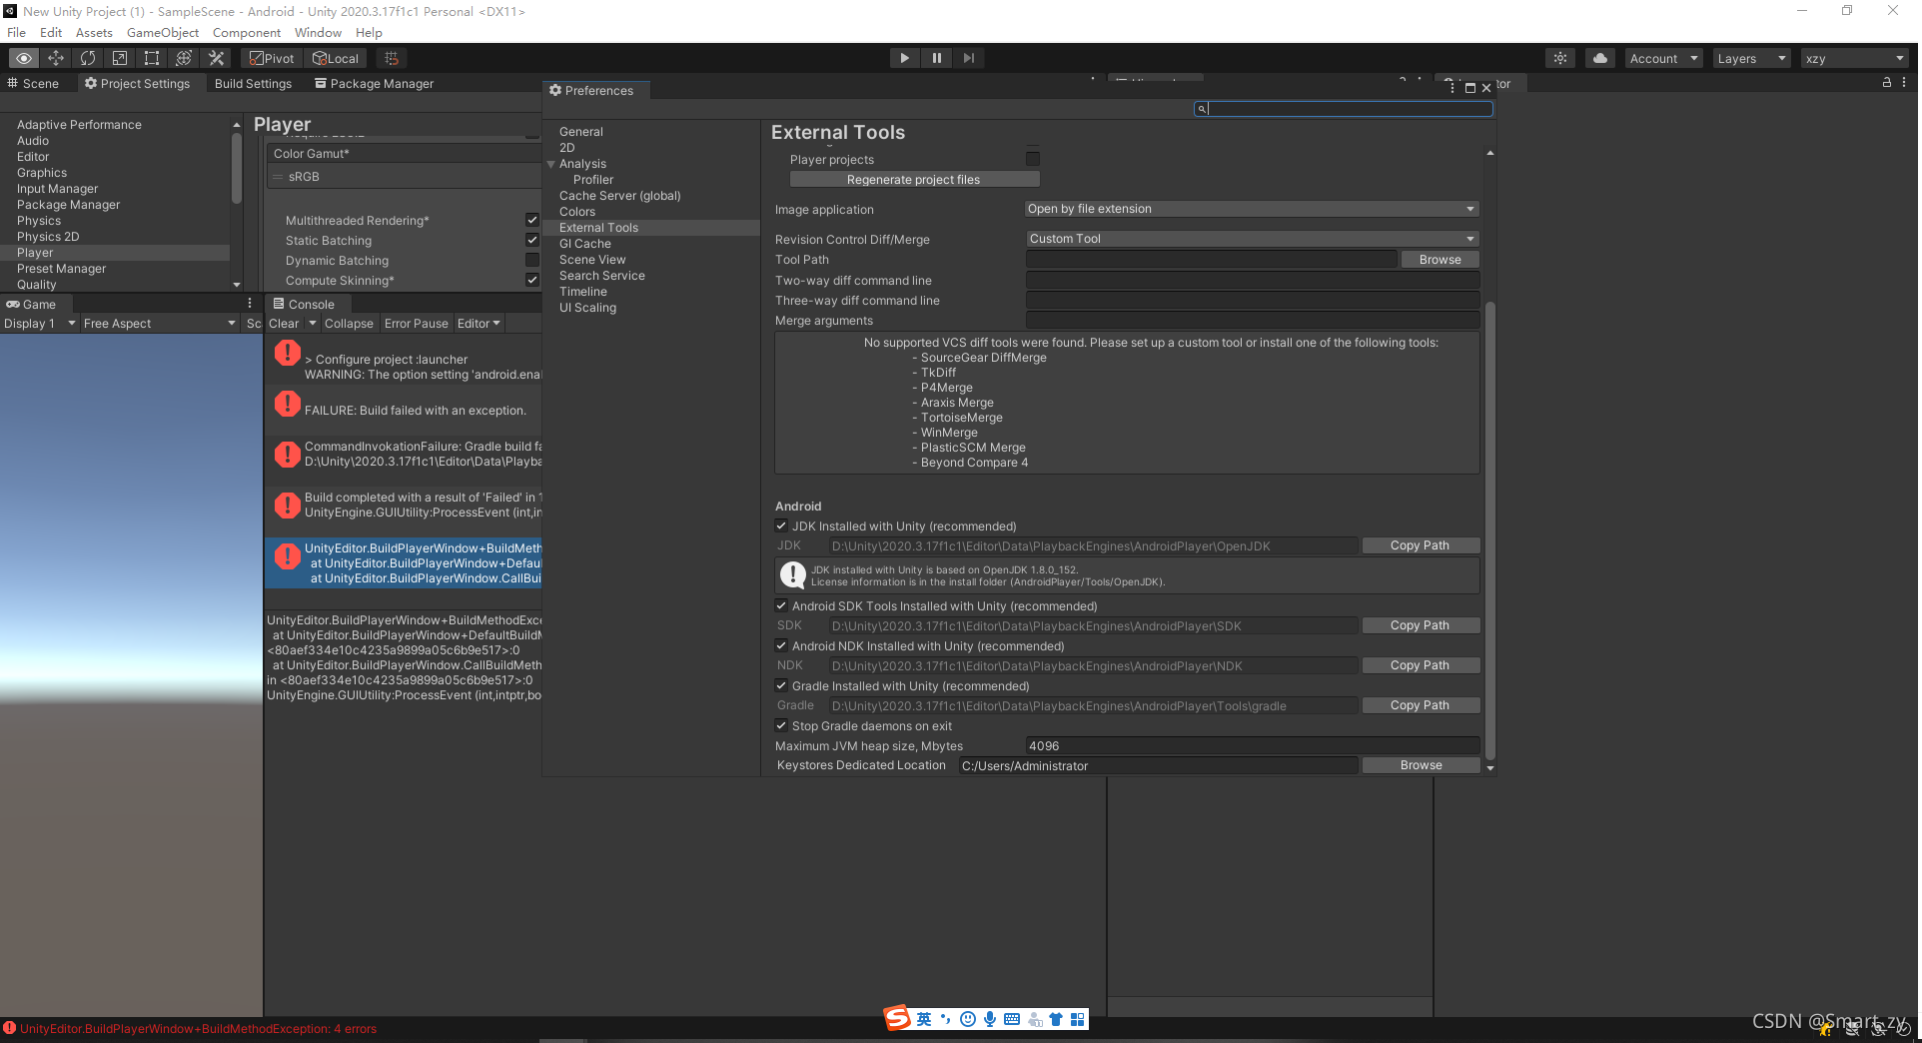Open the Collab/services sun icon

point(1560,58)
